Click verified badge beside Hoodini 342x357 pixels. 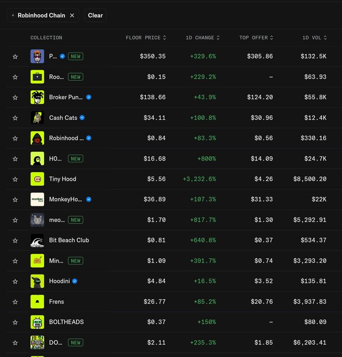74,281
